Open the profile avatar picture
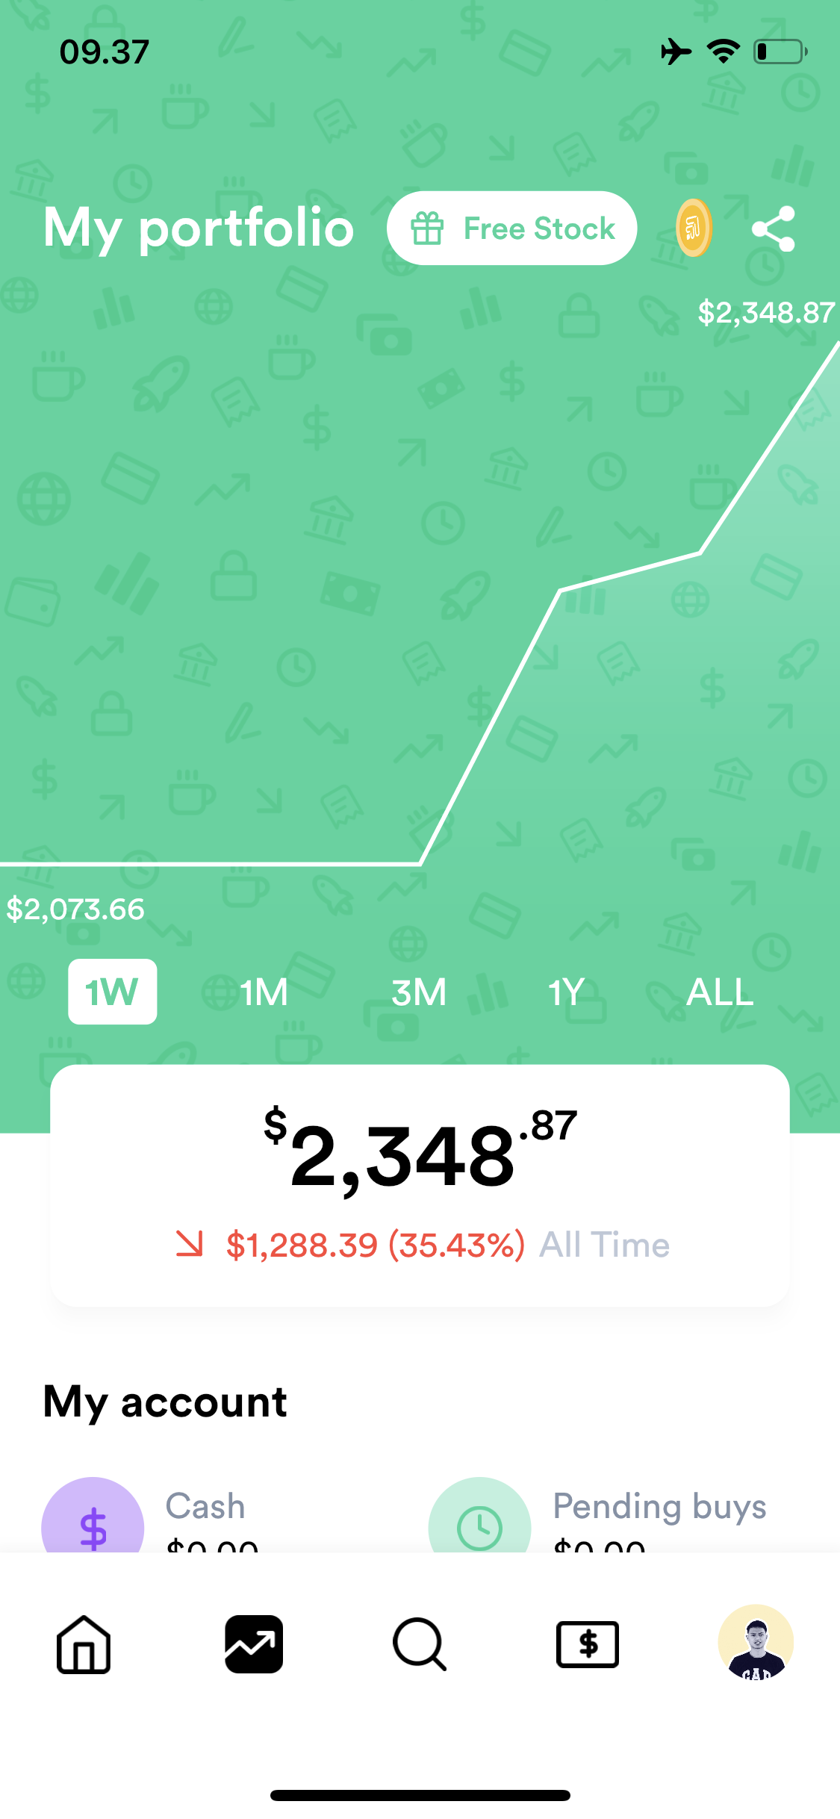Viewport: 840px width, 1819px height. pyautogui.click(x=756, y=1643)
